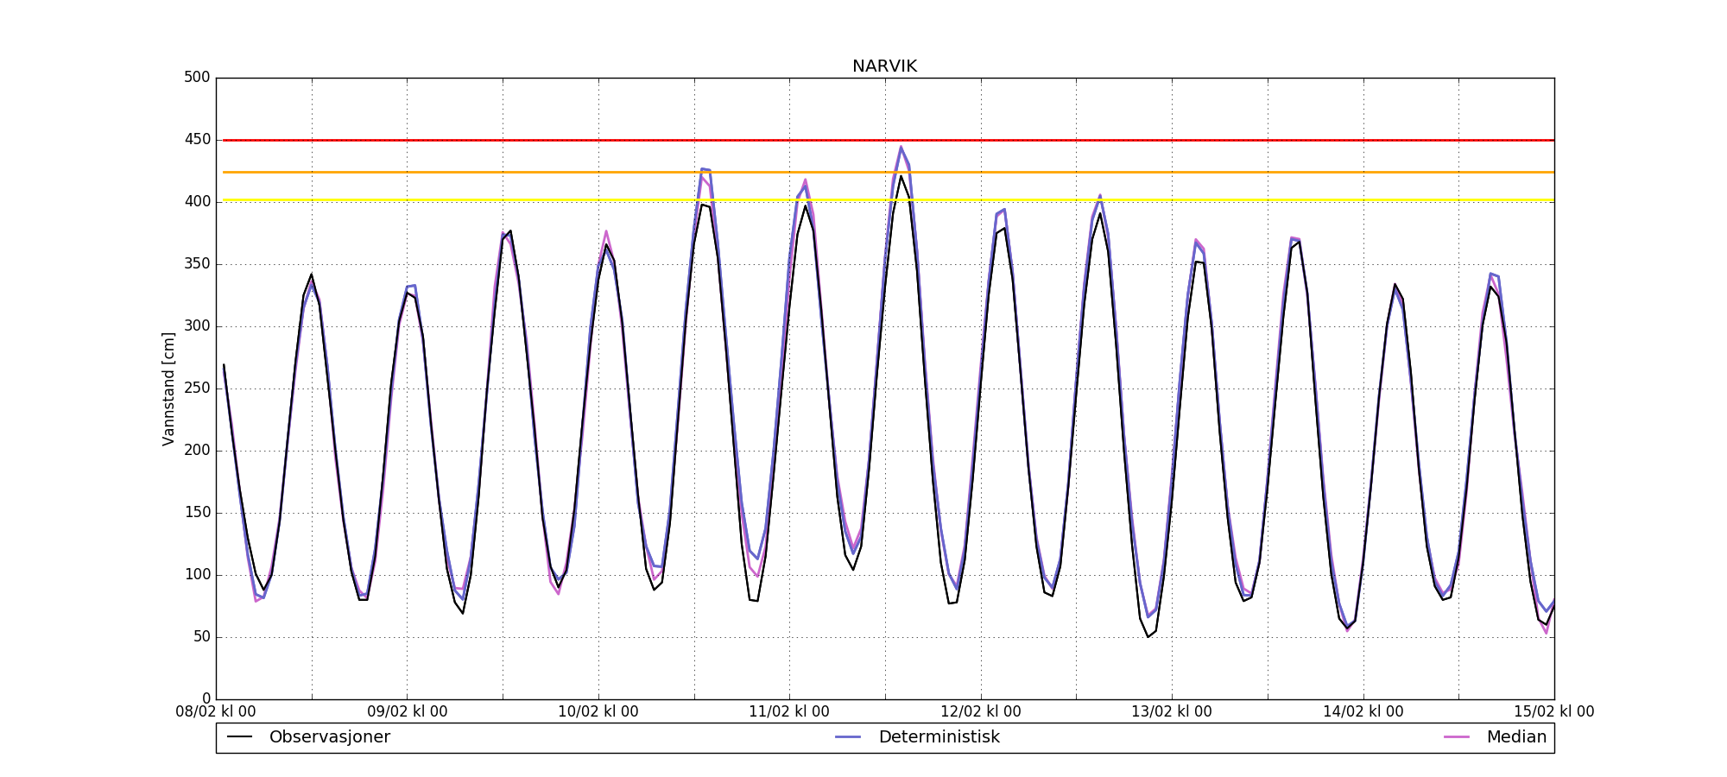Click the 10/02 kl 00 axis label
Image resolution: width=1727 pixels, height=777 pixels.
click(x=598, y=712)
